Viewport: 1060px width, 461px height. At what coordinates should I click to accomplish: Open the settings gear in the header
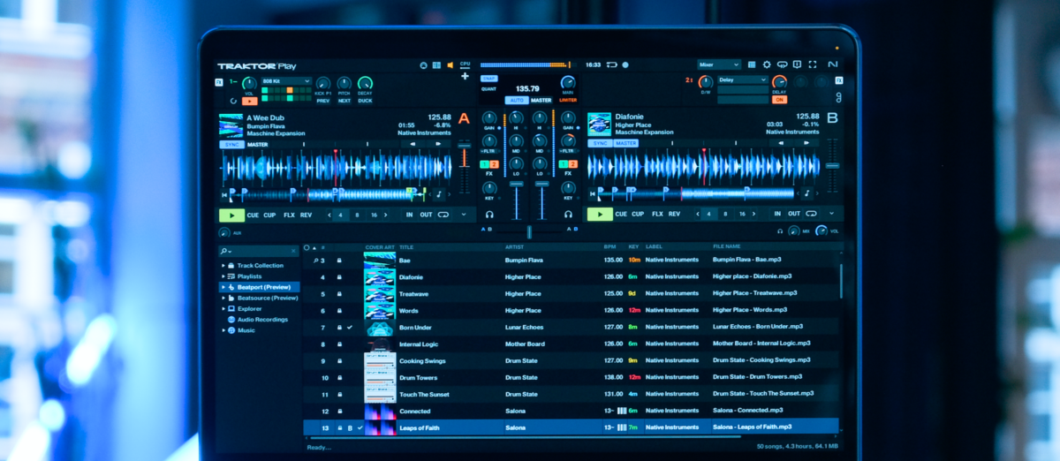click(766, 64)
